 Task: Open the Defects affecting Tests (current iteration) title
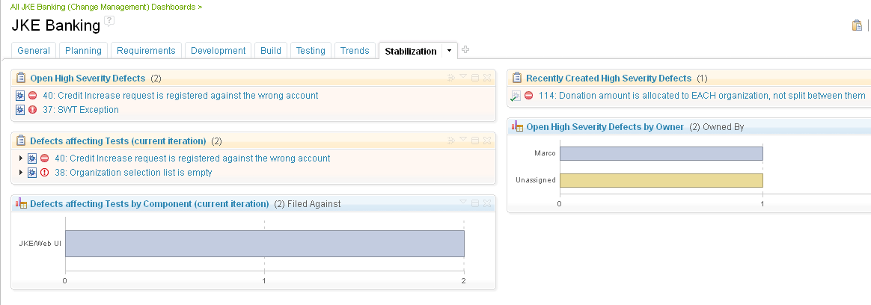[118, 141]
